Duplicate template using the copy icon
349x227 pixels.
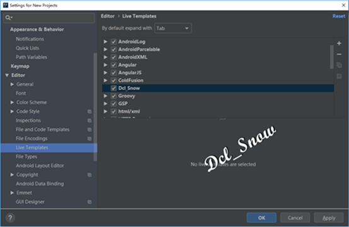coord(339,65)
